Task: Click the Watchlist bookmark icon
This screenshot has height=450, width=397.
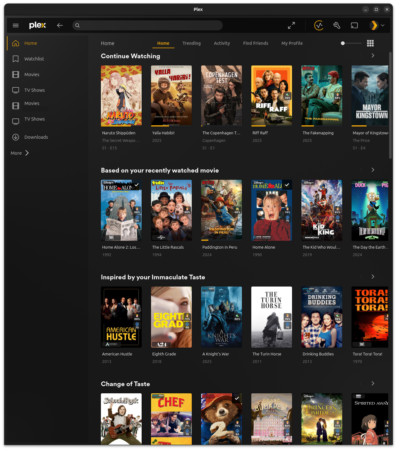Action: click(x=16, y=59)
